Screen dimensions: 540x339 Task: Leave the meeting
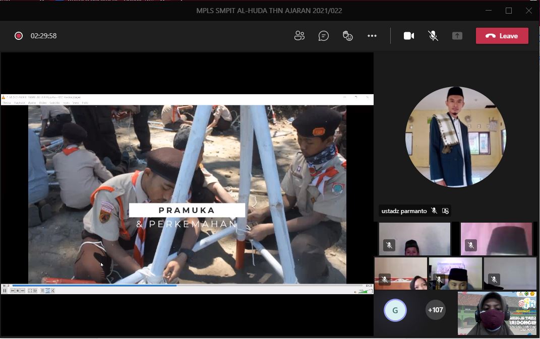[x=502, y=36]
